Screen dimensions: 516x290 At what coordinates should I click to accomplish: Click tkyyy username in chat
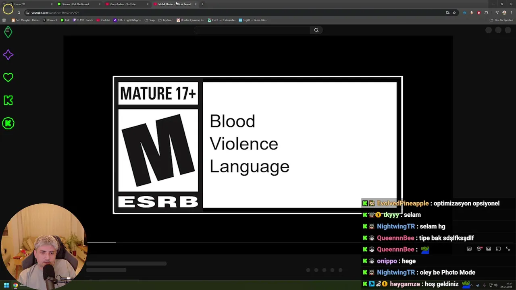pyautogui.click(x=391, y=215)
